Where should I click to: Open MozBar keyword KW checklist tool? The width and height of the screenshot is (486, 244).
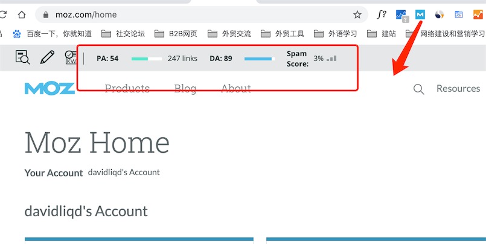[x=71, y=57]
